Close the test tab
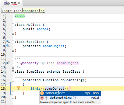The height and width of the screenshot is (105, 124). tap(19, 3)
